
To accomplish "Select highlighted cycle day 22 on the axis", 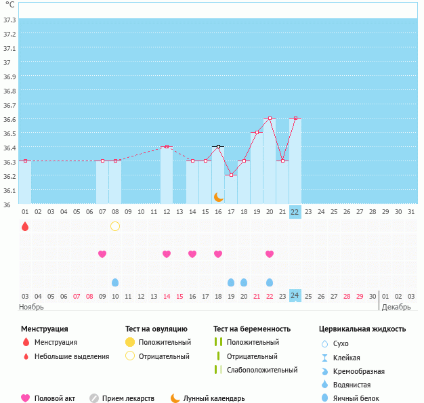I will tap(295, 211).
